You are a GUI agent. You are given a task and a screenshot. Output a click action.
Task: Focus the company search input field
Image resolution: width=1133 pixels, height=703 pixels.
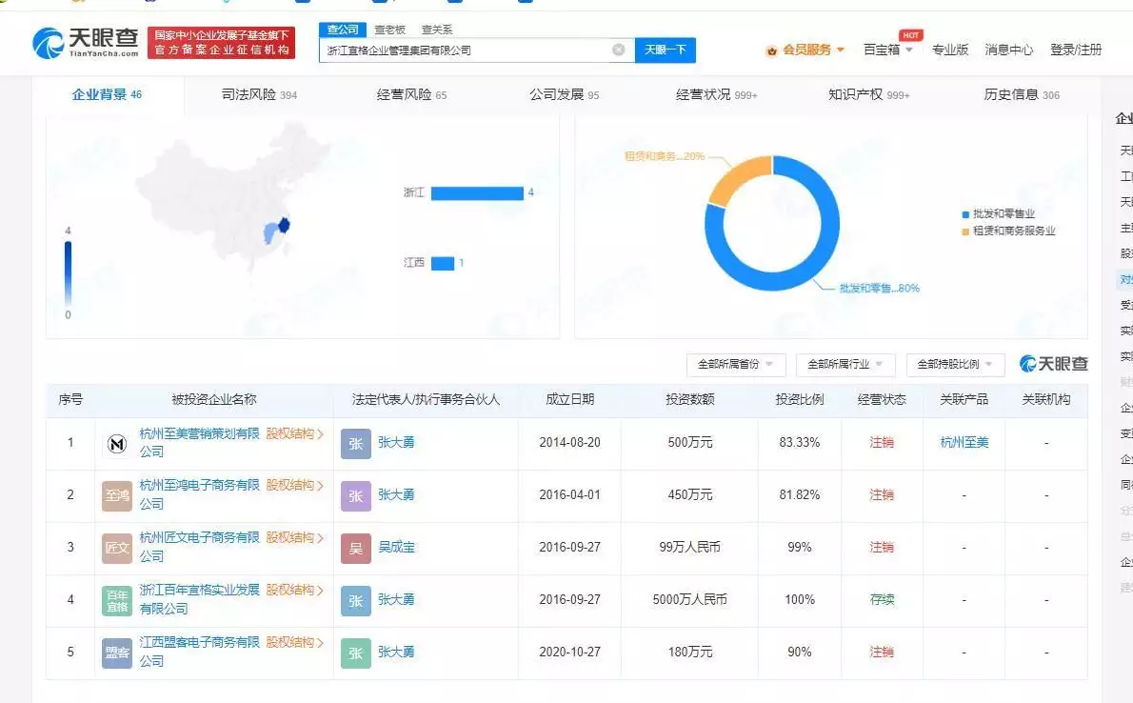467,50
